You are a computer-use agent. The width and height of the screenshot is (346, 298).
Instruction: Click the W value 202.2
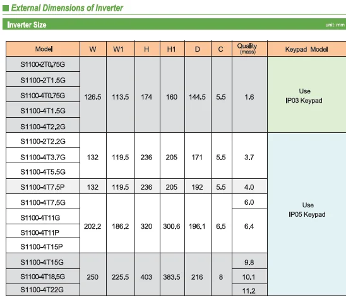pos(92,226)
